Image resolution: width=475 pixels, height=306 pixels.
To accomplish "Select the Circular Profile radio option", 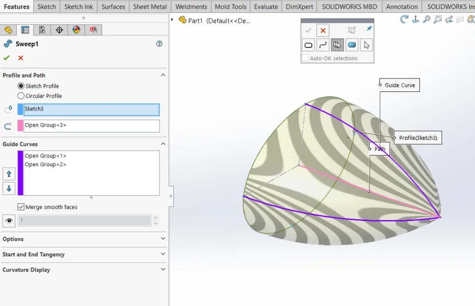I will [21, 96].
